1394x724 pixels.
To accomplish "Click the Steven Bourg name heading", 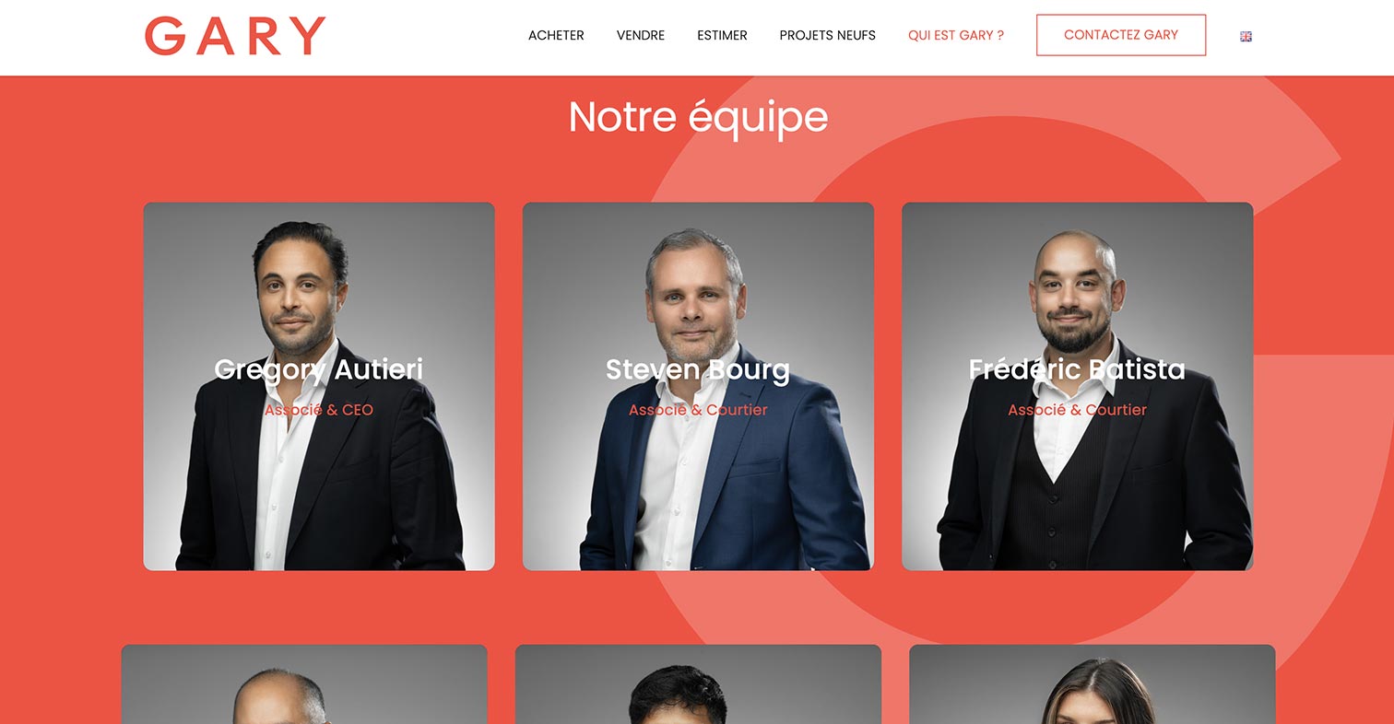I will 698,369.
